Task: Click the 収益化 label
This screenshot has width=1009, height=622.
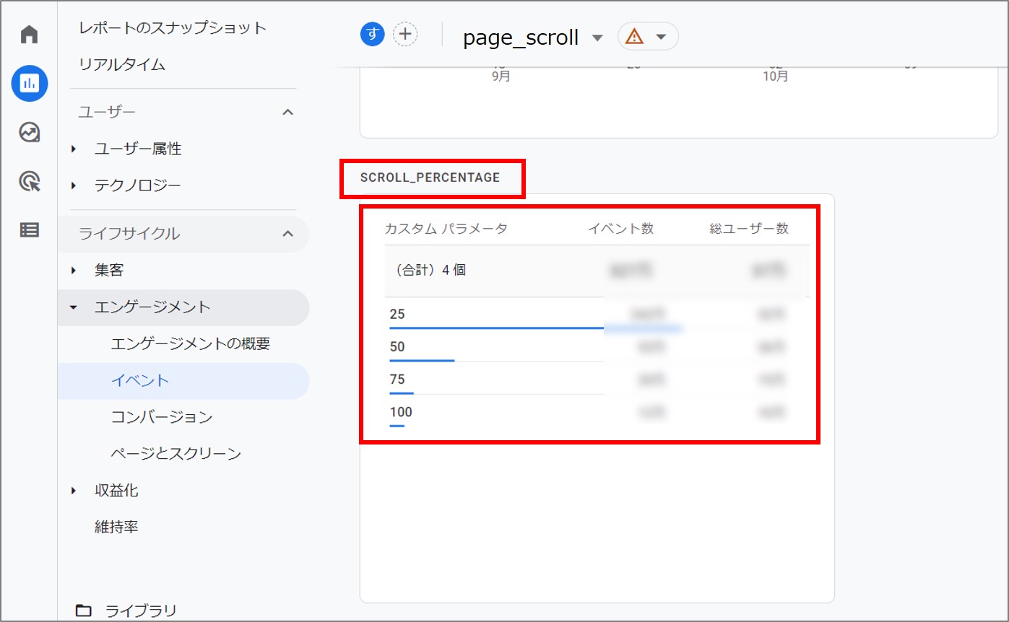Action: [116, 491]
